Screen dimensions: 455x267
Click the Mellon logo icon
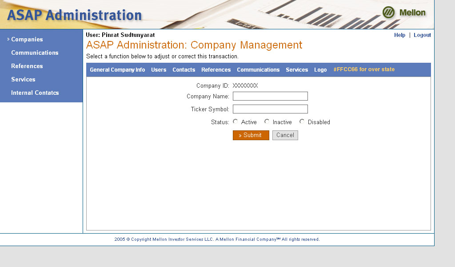[x=388, y=12]
